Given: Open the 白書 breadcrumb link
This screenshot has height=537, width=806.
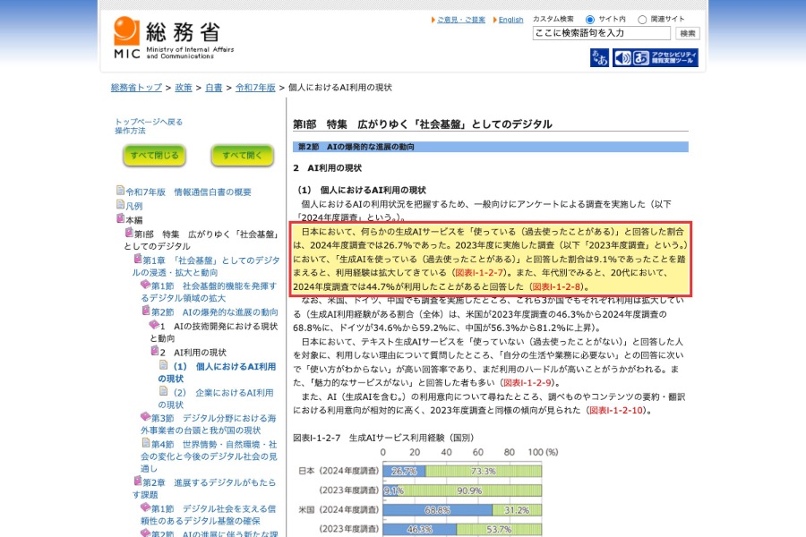Looking at the screenshot, I should 214,88.
